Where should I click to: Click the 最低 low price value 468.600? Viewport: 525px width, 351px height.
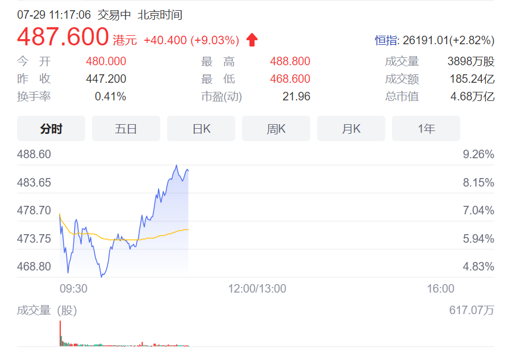pyautogui.click(x=290, y=79)
